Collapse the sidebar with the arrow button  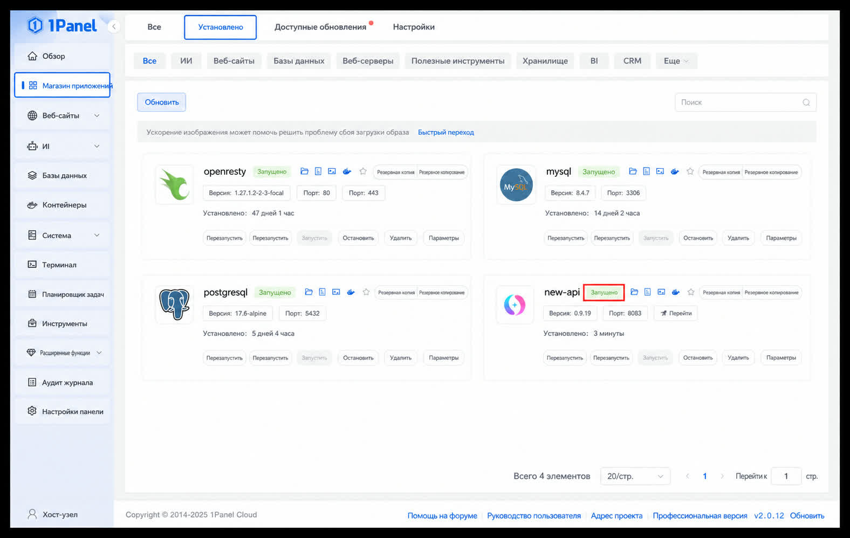(x=114, y=26)
